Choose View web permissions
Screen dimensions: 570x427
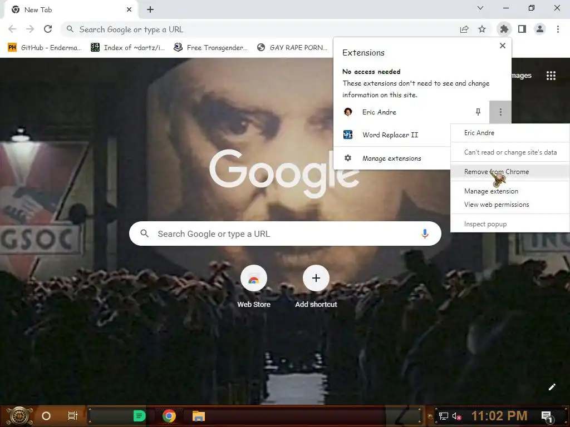[x=510, y=205]
